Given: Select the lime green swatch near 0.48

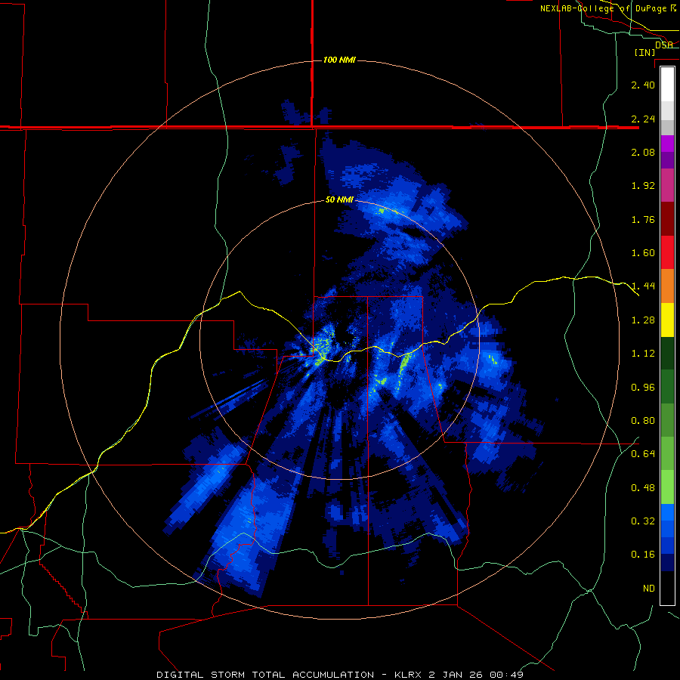Looking at the screenshot, I should (667, 487).
